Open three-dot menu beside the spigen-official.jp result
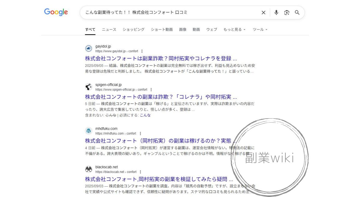 [151, 89]
